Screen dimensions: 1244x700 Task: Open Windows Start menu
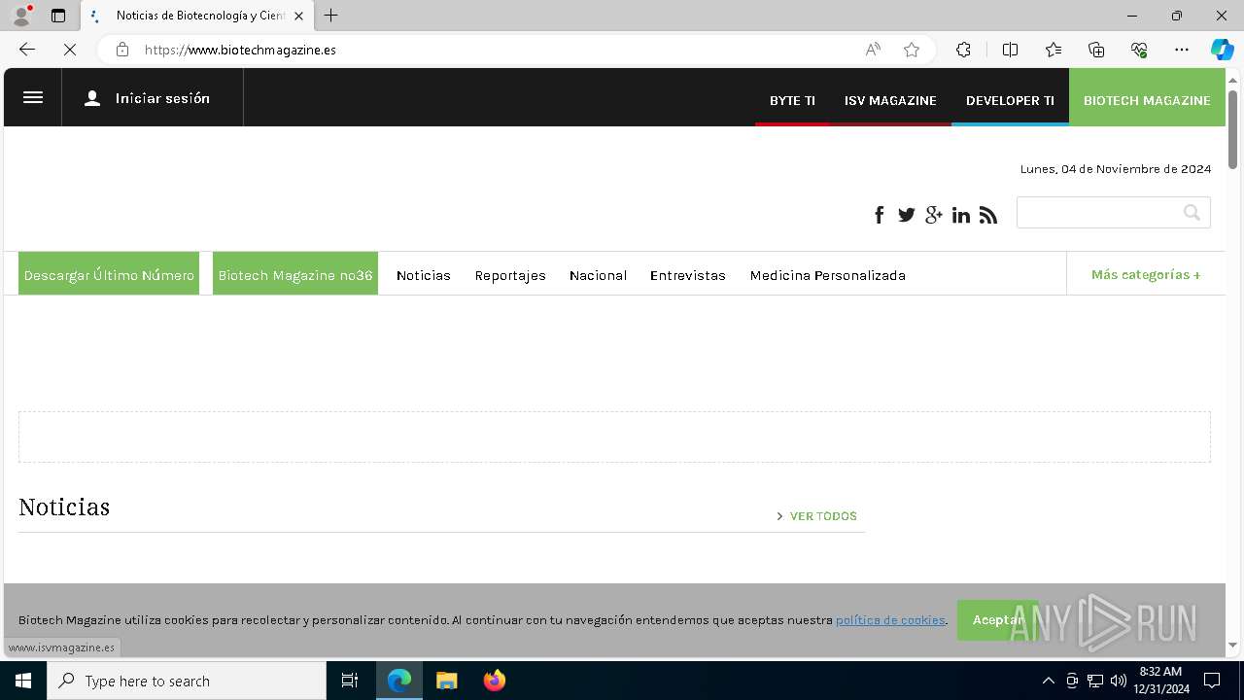[23, 681]
